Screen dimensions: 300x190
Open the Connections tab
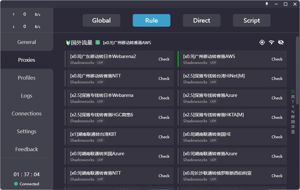[27, 113]
